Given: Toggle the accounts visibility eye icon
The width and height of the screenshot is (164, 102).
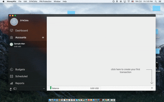Looking at the screenshot, I should [43, 38].
